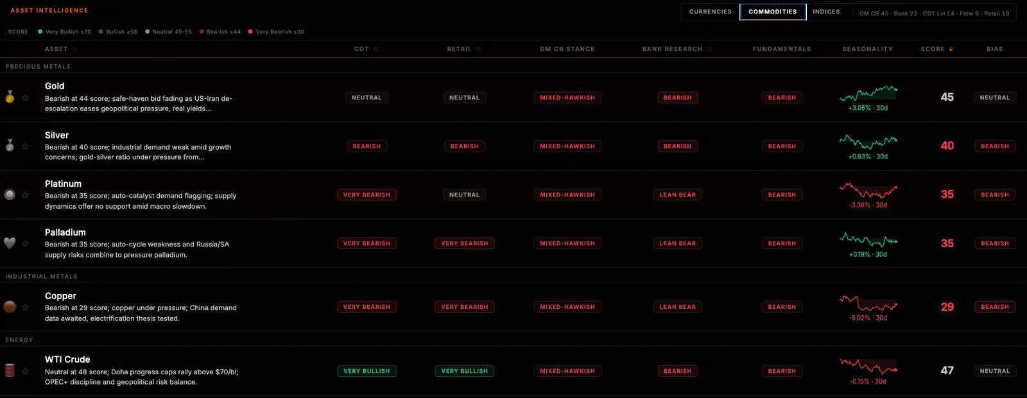Click the Copper coin asset icon
The height and width of the screenshot is (398, 1027).
tap(10, 307)
